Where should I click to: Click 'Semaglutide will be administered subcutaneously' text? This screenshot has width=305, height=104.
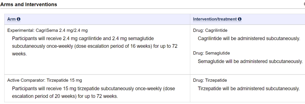(x=250, y=61)
